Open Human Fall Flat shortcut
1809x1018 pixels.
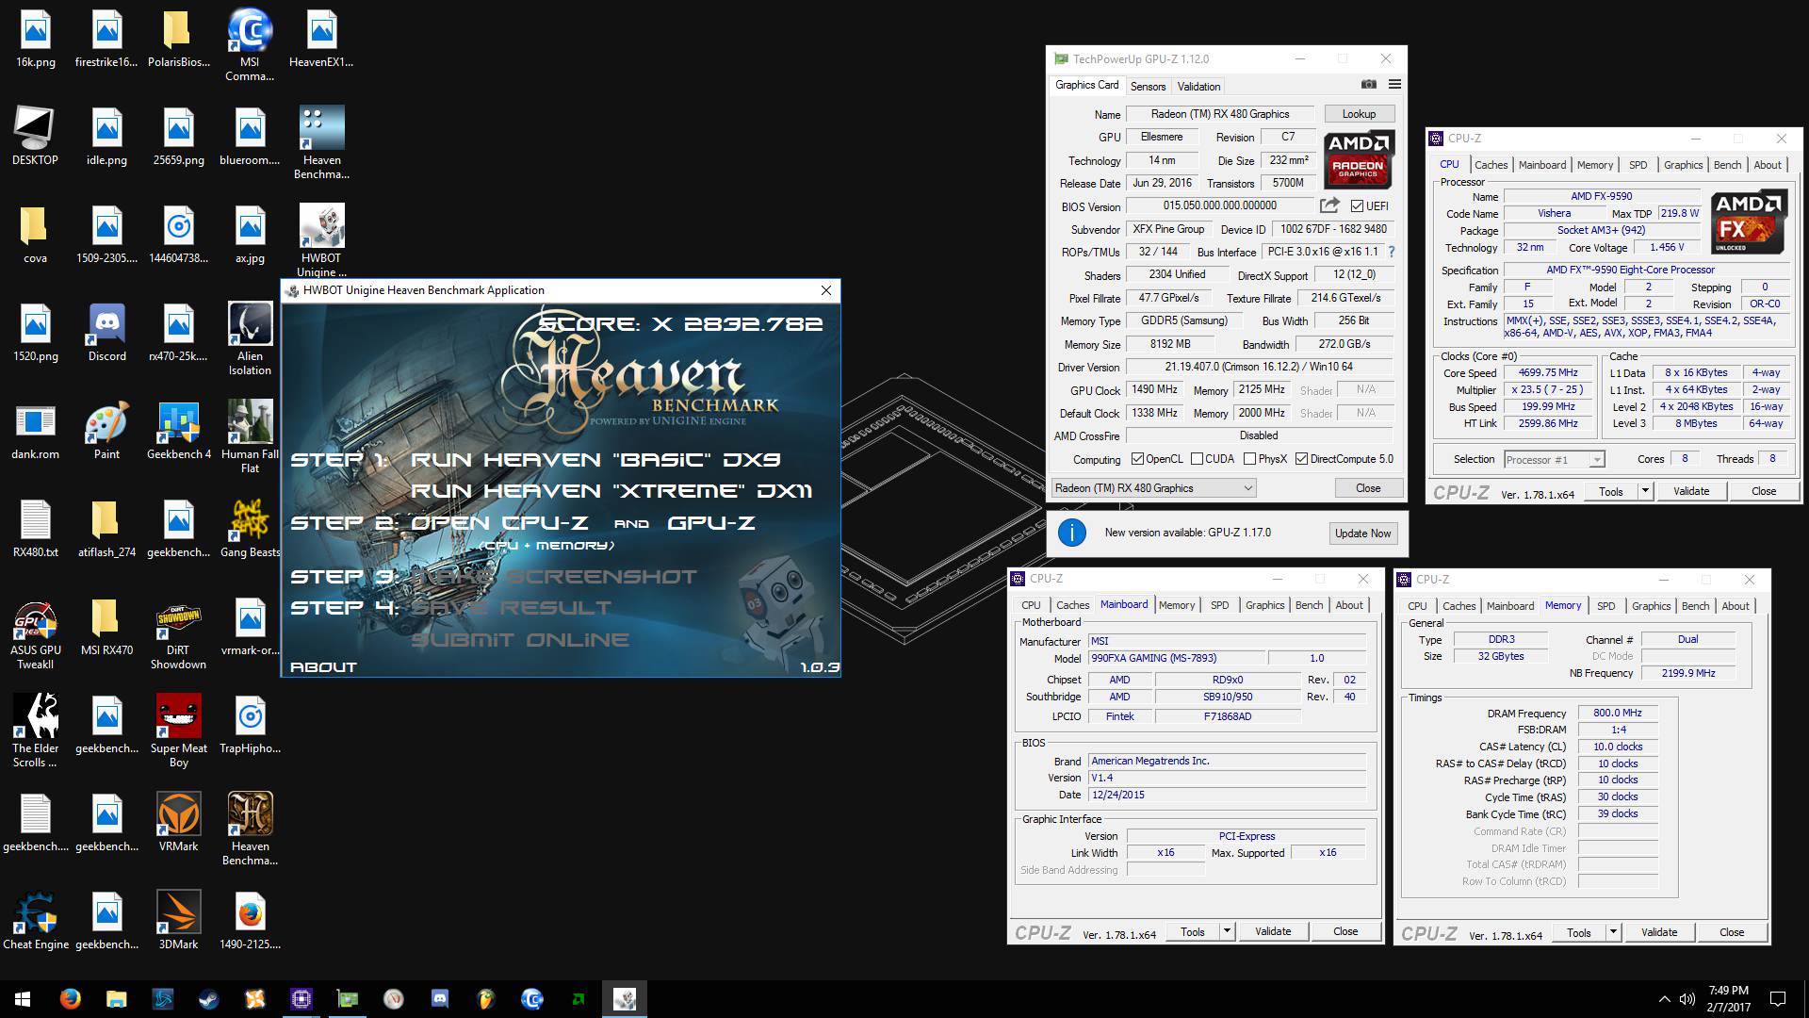(x=250, y=437)
